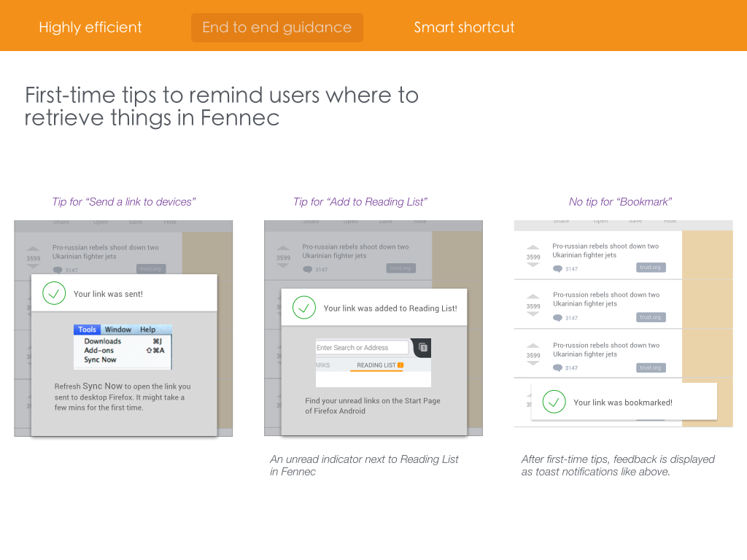This screenshot has height=560, width=747.
Task: Click the 'Your link was sent!' message
Action: click(x=108, y=294)
